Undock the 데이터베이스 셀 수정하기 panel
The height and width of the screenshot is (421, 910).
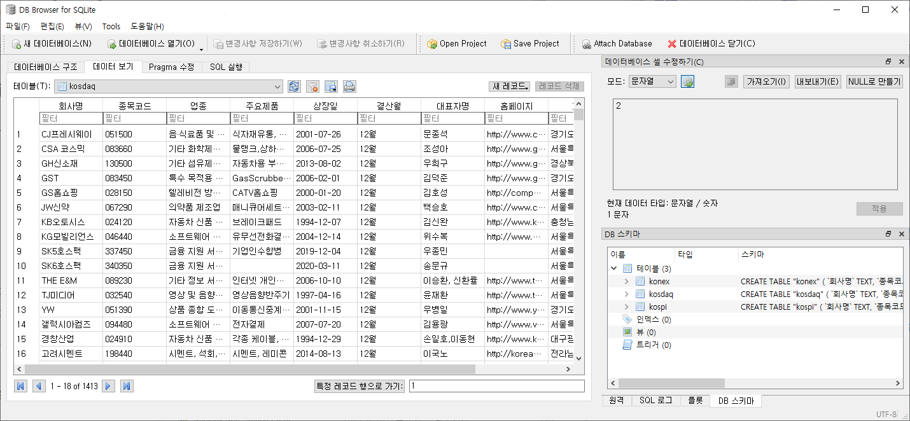click(888, 62)
